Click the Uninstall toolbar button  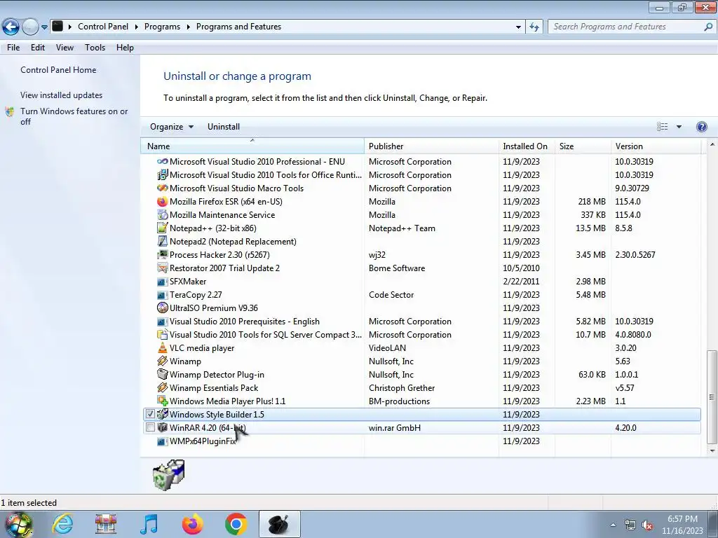pos(224,127)
